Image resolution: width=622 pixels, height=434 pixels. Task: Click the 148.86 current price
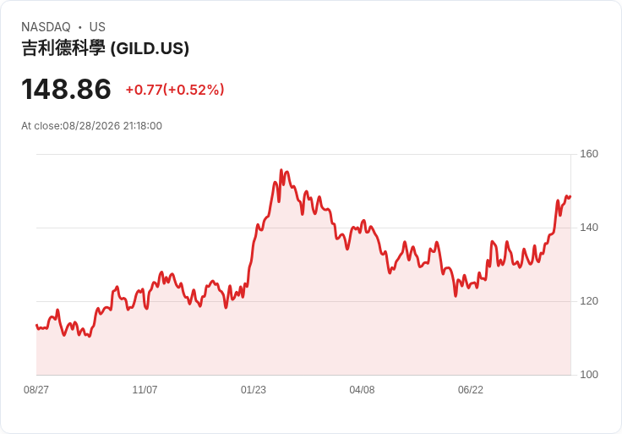tap(66, 89)
